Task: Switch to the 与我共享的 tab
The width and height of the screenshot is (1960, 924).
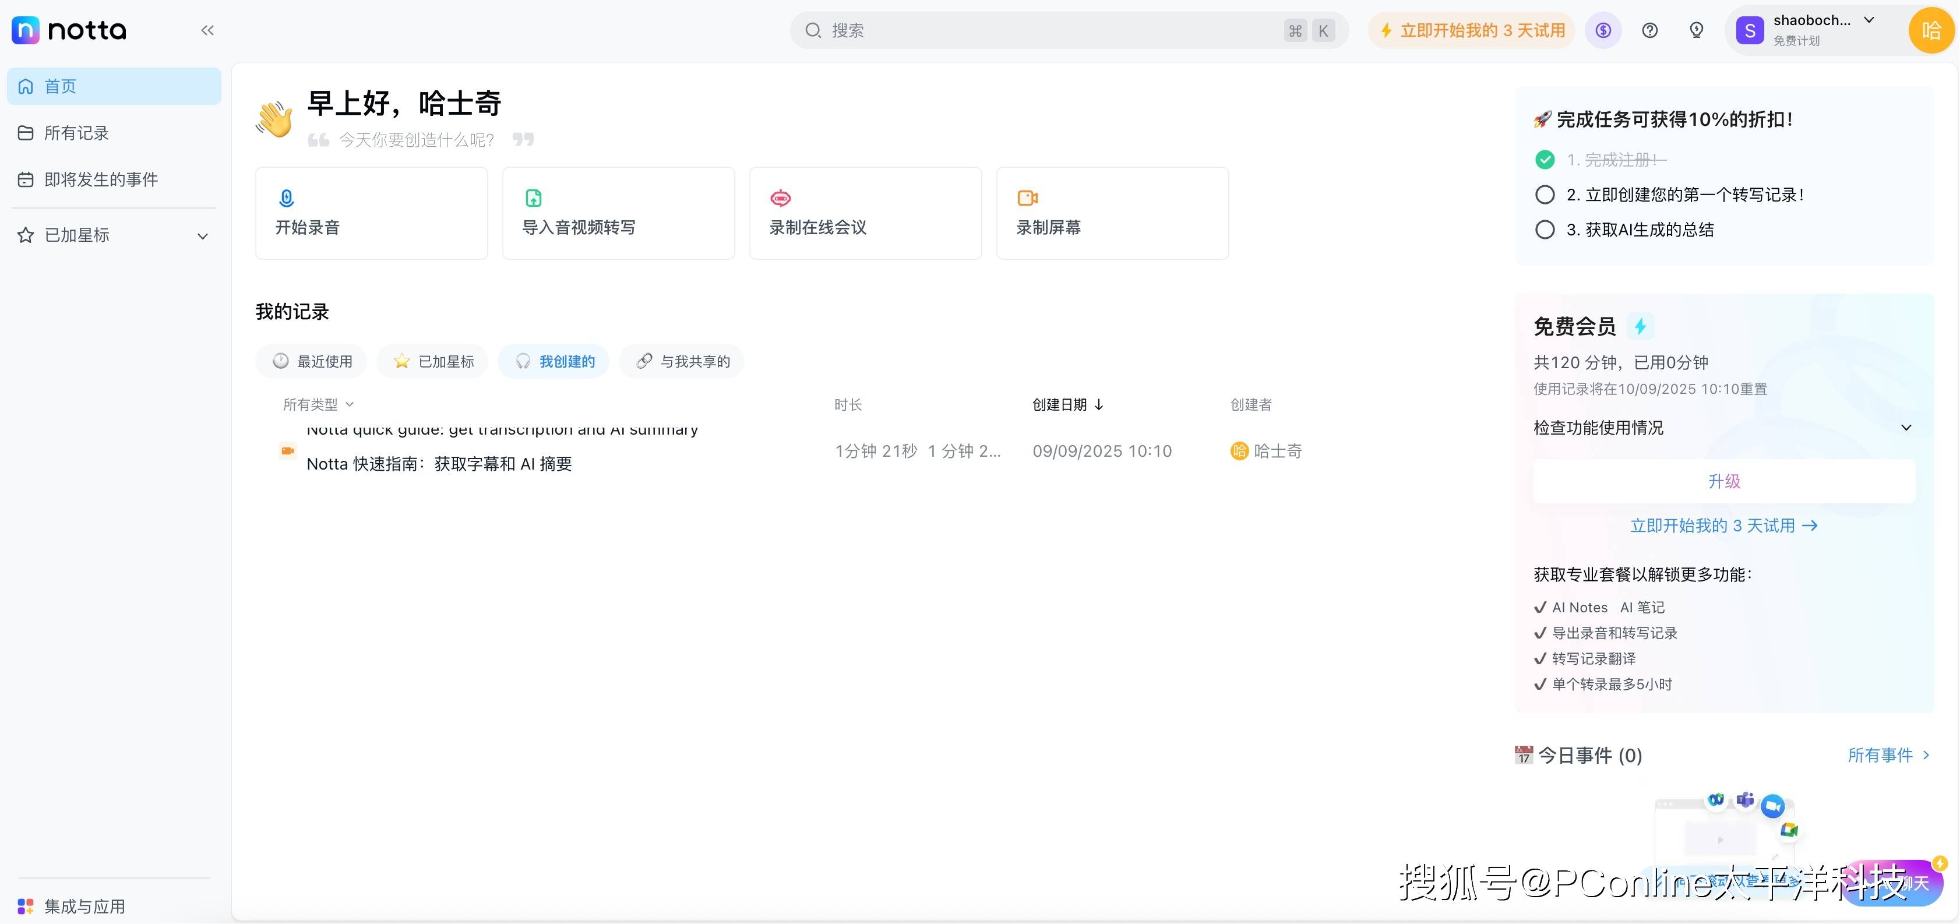Action: tap(682, 362)
